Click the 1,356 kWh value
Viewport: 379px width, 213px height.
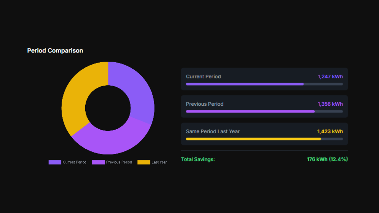click(330, 104)
